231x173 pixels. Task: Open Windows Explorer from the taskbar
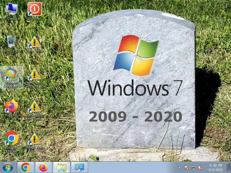pyautogui.click(x=62, y=168)
